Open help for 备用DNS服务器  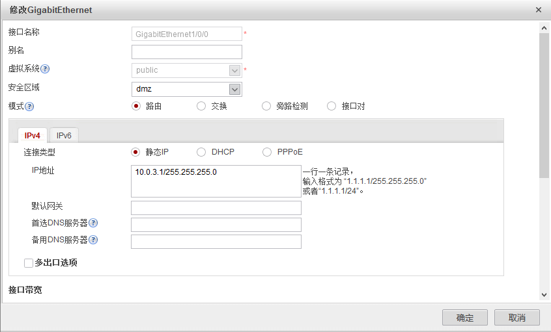pos(94,240)
